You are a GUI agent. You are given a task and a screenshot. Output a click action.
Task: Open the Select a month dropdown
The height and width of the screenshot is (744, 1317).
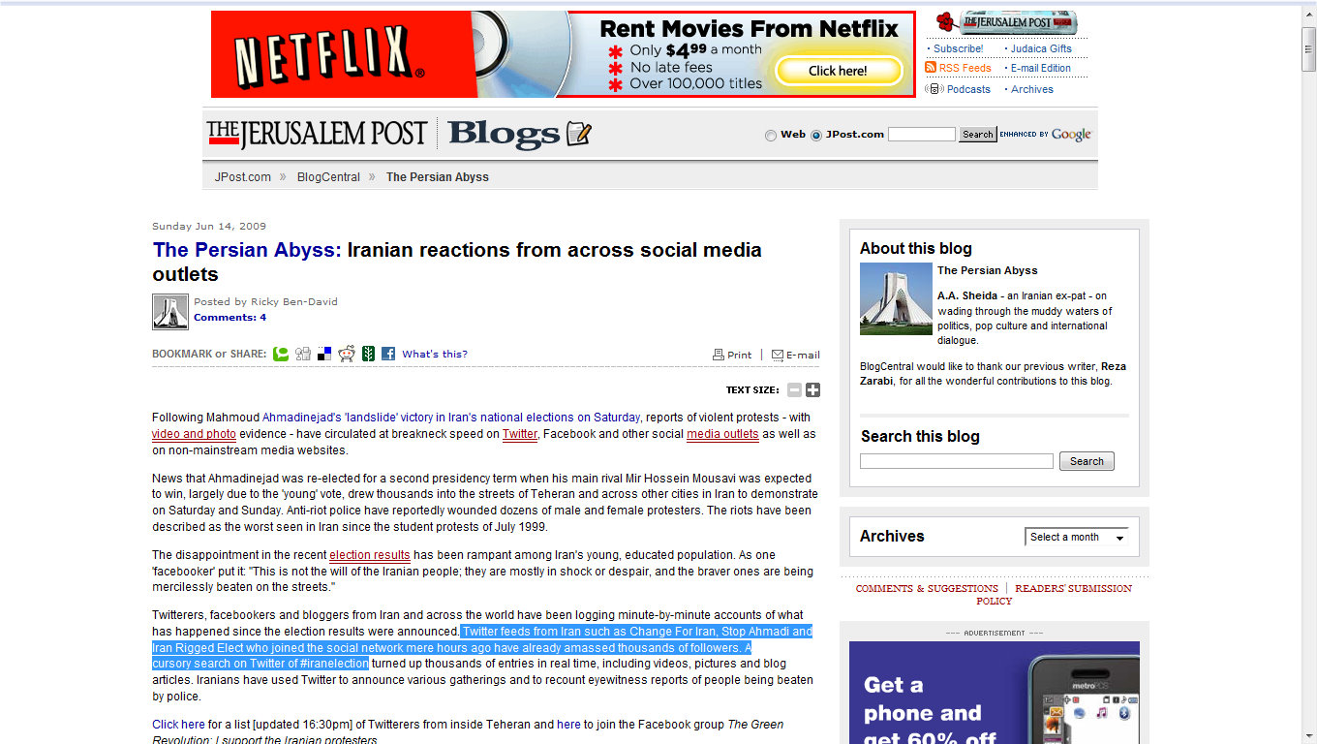(1077, 537)
